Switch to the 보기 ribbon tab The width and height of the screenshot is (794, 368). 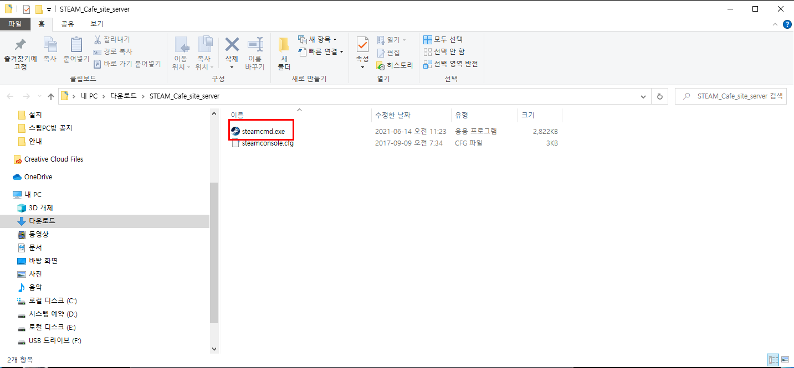[x=96, y=24]
